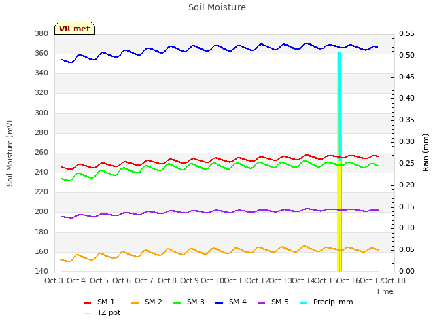Image resolution: width=435 pixels, height=326 pixels.
Task: Click the yellow TZ ppt legend swatch
Action: (88, 314)
